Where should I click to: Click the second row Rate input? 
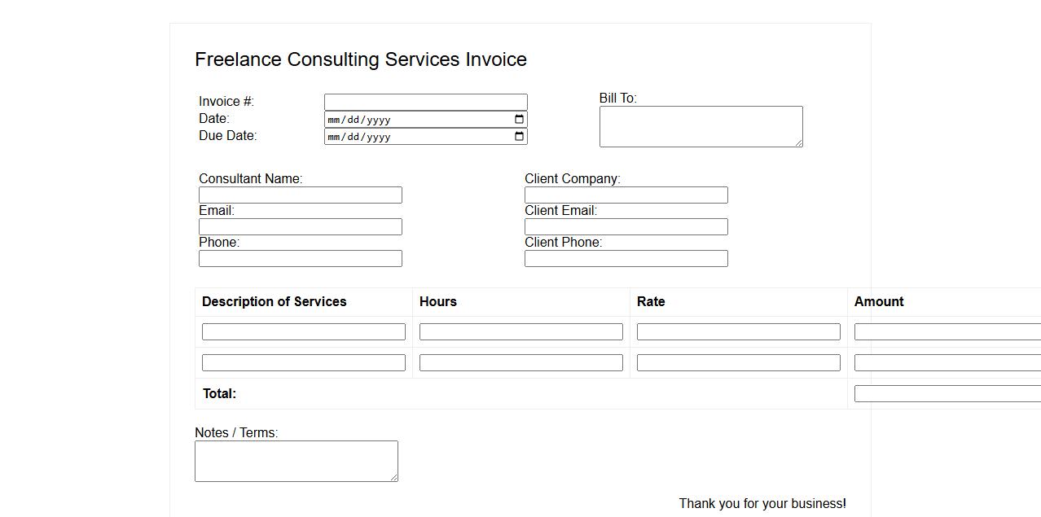point(738,363)
